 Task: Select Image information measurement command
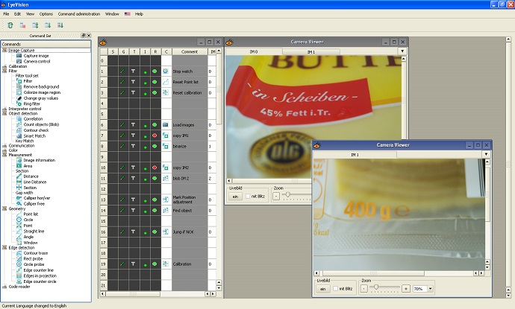click(x=39, y=160)
